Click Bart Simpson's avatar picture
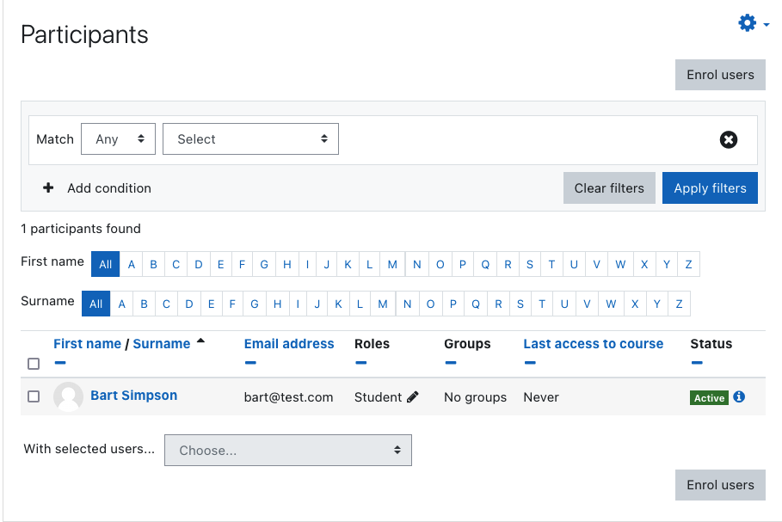This screenshot has width=782, height=522. (68, 396)
